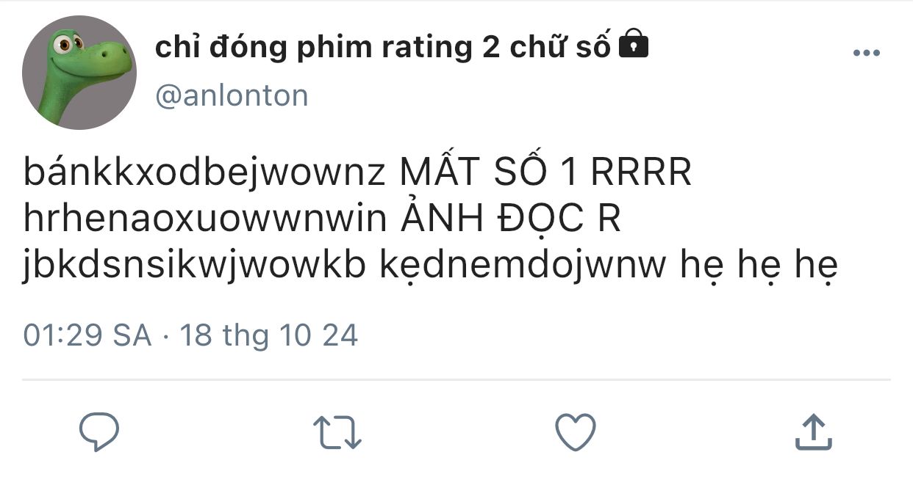Image resolution: width=913 pixels, height=485 pixels.
Task: Click the word "hrhenaoxuowwnwin"
Action: coord(205,221)
